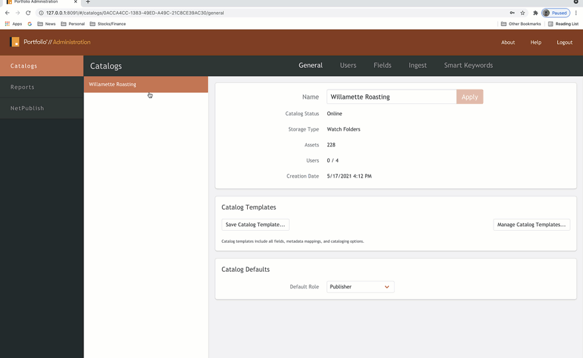The image size is (583, 358).
Task: Expand the Other Bookmarks folder
Action: tap(521, 24)
